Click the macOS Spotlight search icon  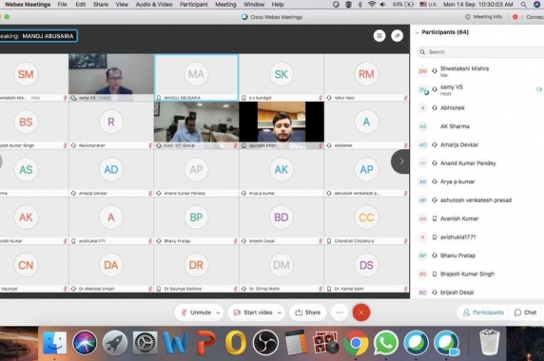coord(523,5)
